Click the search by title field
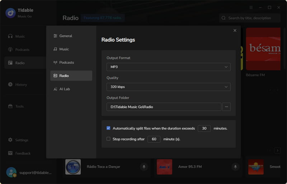 coord(250,18)
